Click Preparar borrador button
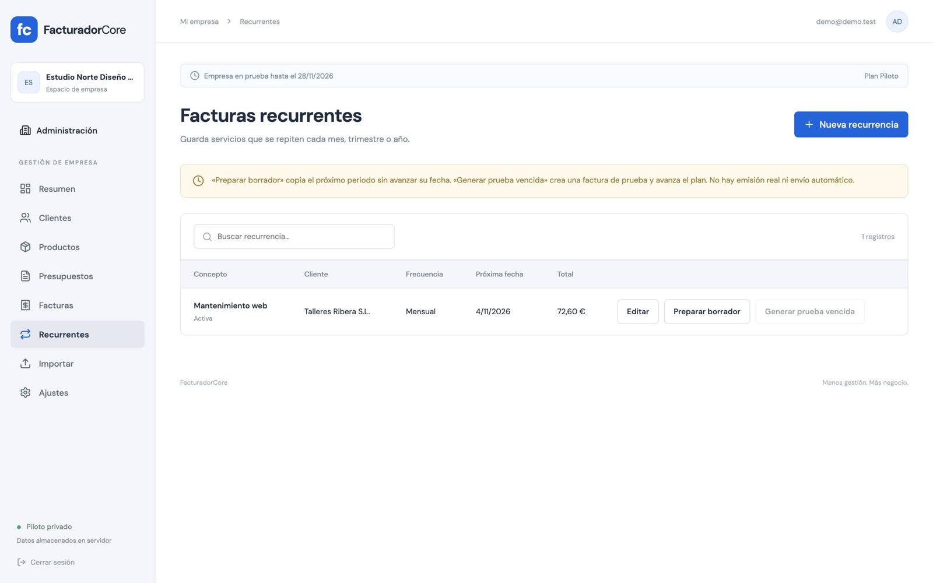 707,312
